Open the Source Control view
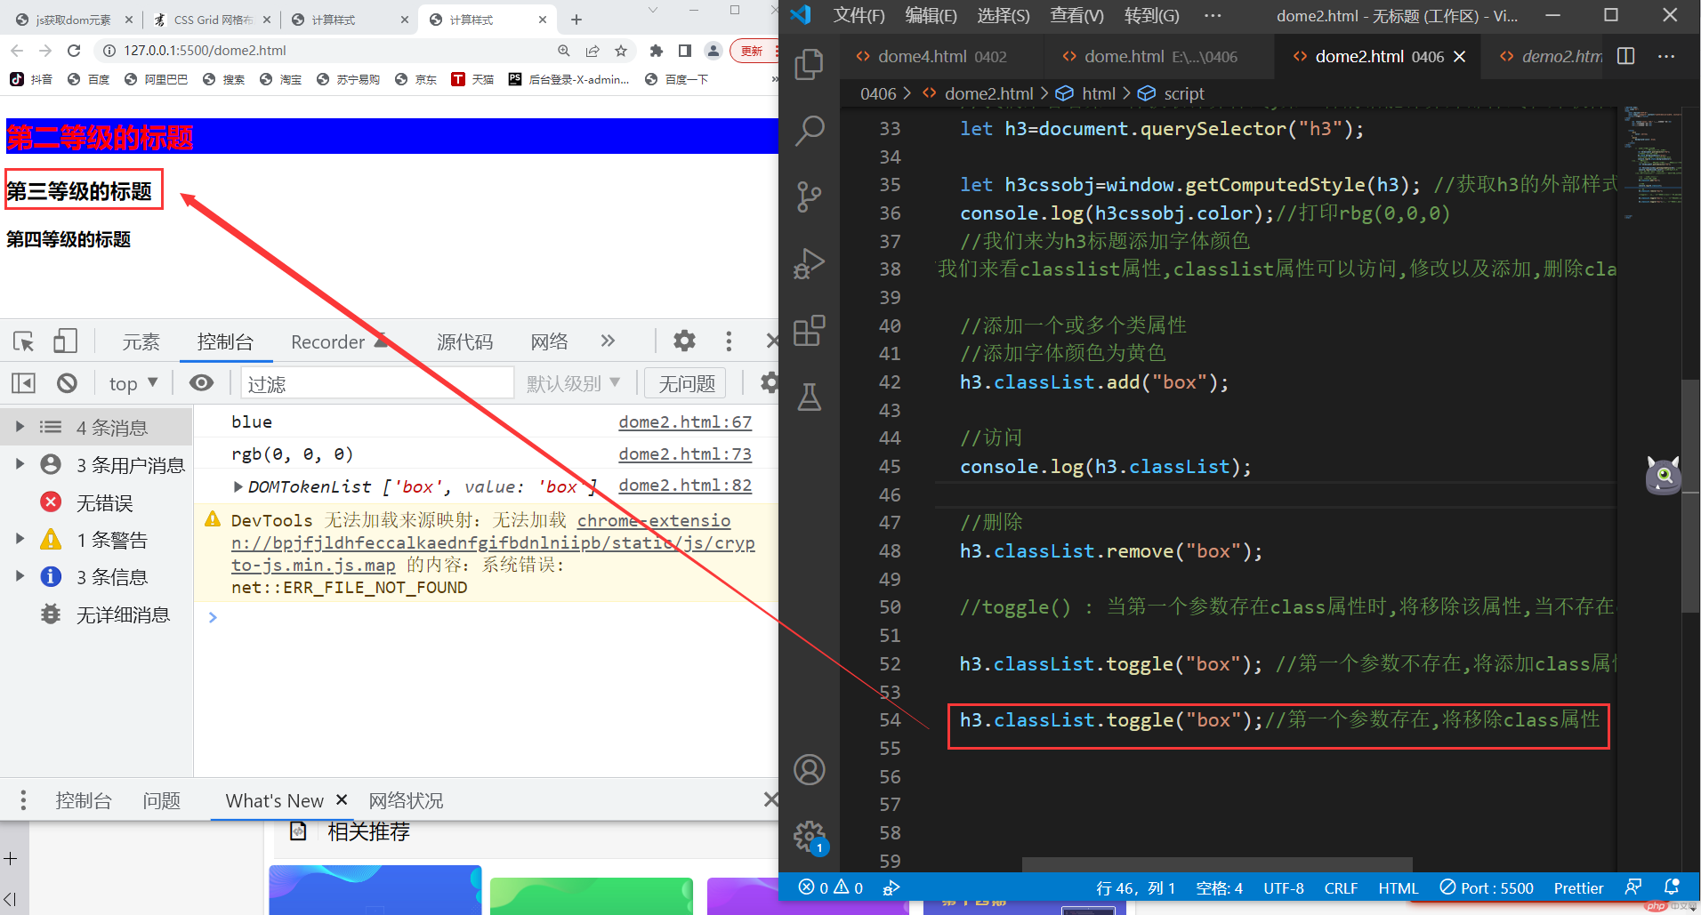Screen dimensions: 1701x915 809,197
